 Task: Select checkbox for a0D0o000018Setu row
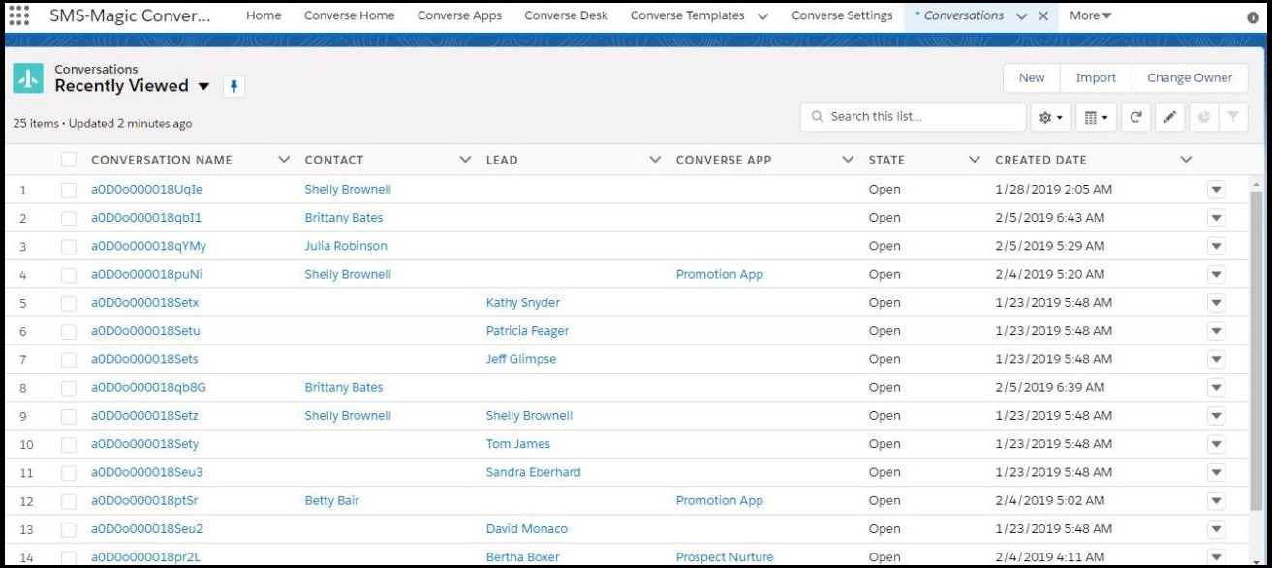[69, 331]
